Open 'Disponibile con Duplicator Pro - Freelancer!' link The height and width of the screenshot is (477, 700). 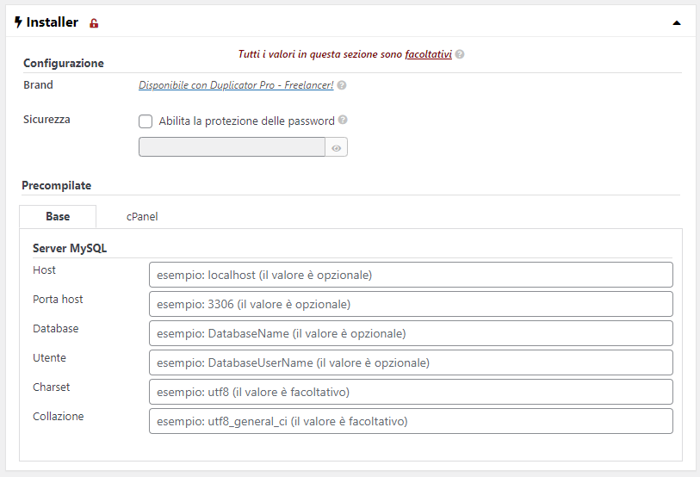(x=236, y=86)
